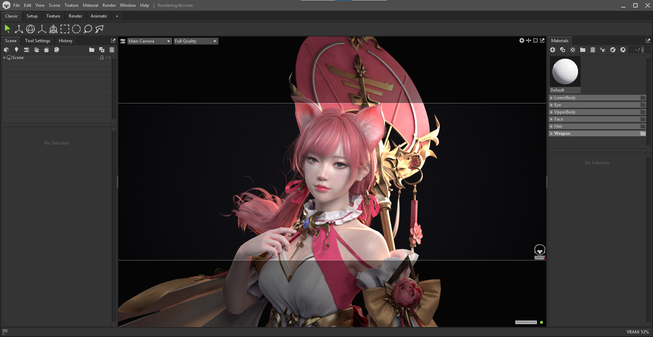
Task: Decrease material thumbnail size with minus
Action: point(635,50)
